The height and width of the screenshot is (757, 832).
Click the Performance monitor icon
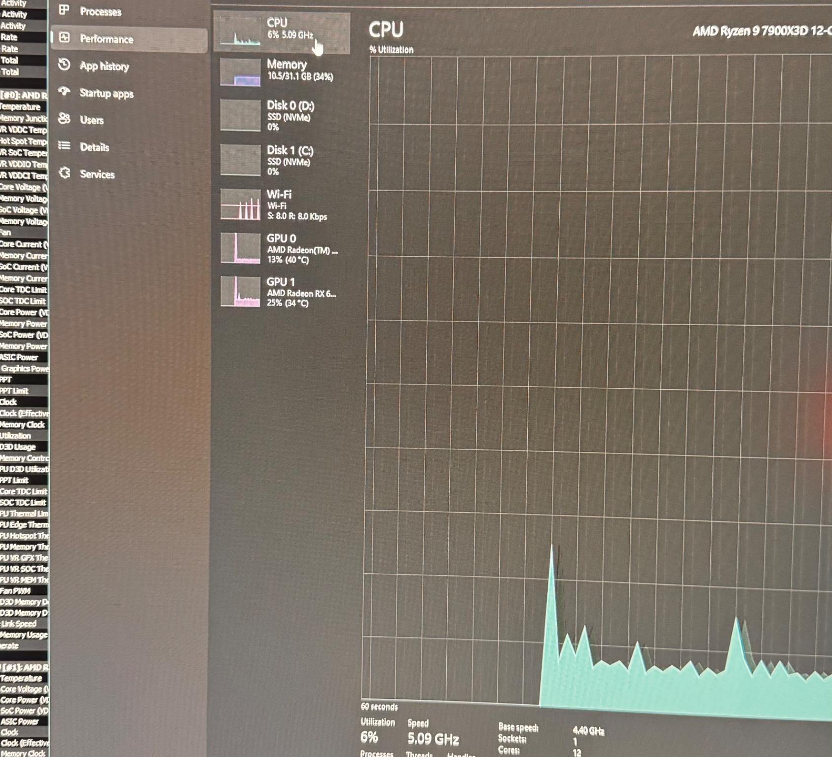[65, 37]
